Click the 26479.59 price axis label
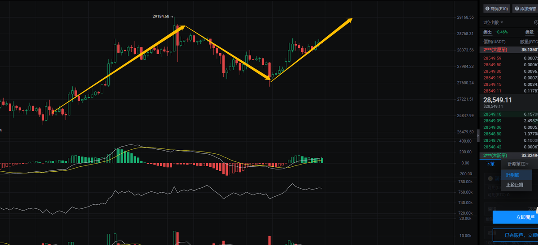 466,132
